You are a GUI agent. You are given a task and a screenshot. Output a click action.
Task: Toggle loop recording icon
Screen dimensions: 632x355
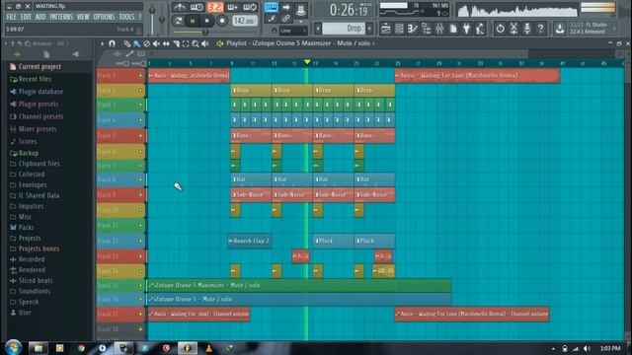pos(250,7)
